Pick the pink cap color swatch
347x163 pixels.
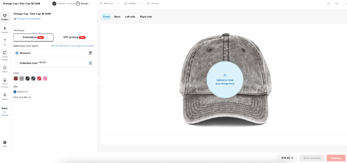[x=45, y=79]
